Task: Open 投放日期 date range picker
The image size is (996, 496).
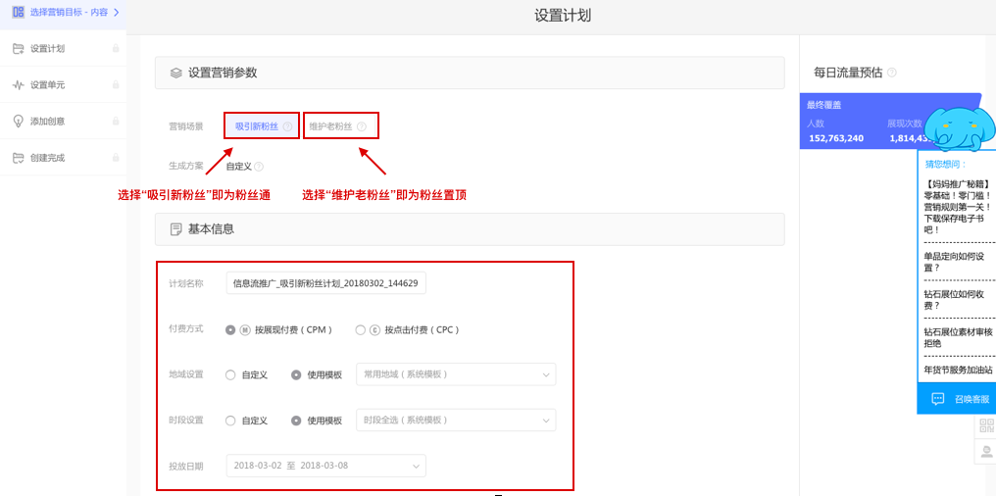Action: click(325, 466)
